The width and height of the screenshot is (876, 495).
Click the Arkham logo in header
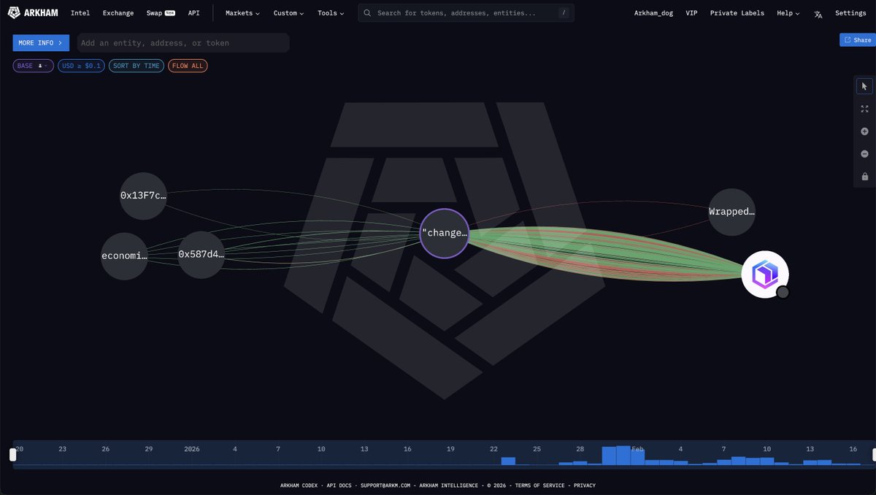34,13
